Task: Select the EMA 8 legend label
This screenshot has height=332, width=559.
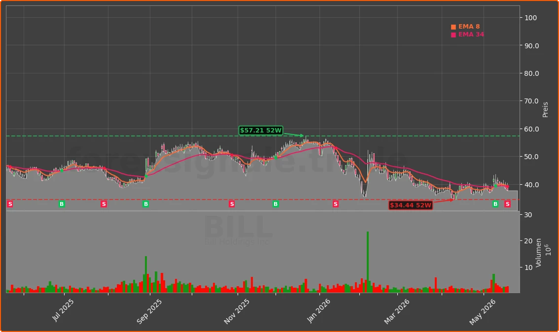Action: coord(469,27)
